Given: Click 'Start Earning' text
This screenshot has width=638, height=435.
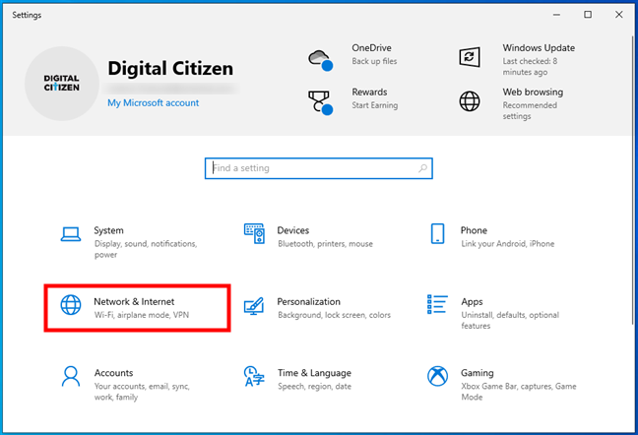Looking at the screenshot, I should (375, 105).
